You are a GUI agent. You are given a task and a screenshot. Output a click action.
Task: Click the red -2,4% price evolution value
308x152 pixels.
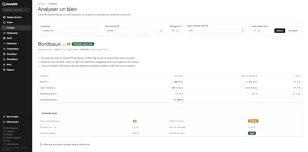pyautogui.click(x=136, y=127)
